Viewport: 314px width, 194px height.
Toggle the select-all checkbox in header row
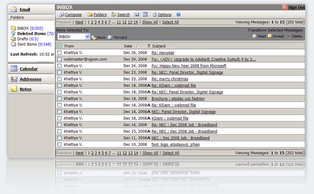pos(59,46)
